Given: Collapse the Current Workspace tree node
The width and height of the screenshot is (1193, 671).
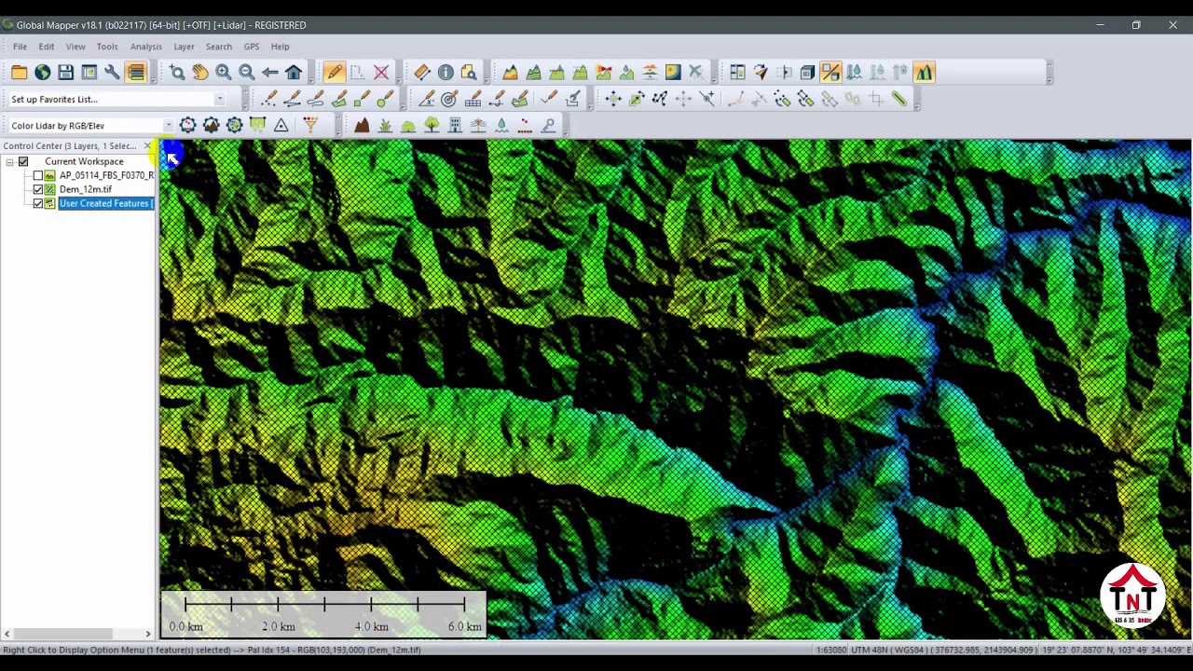Looking at the screenshot, I should pyautogui.click(x=9, y=162).
